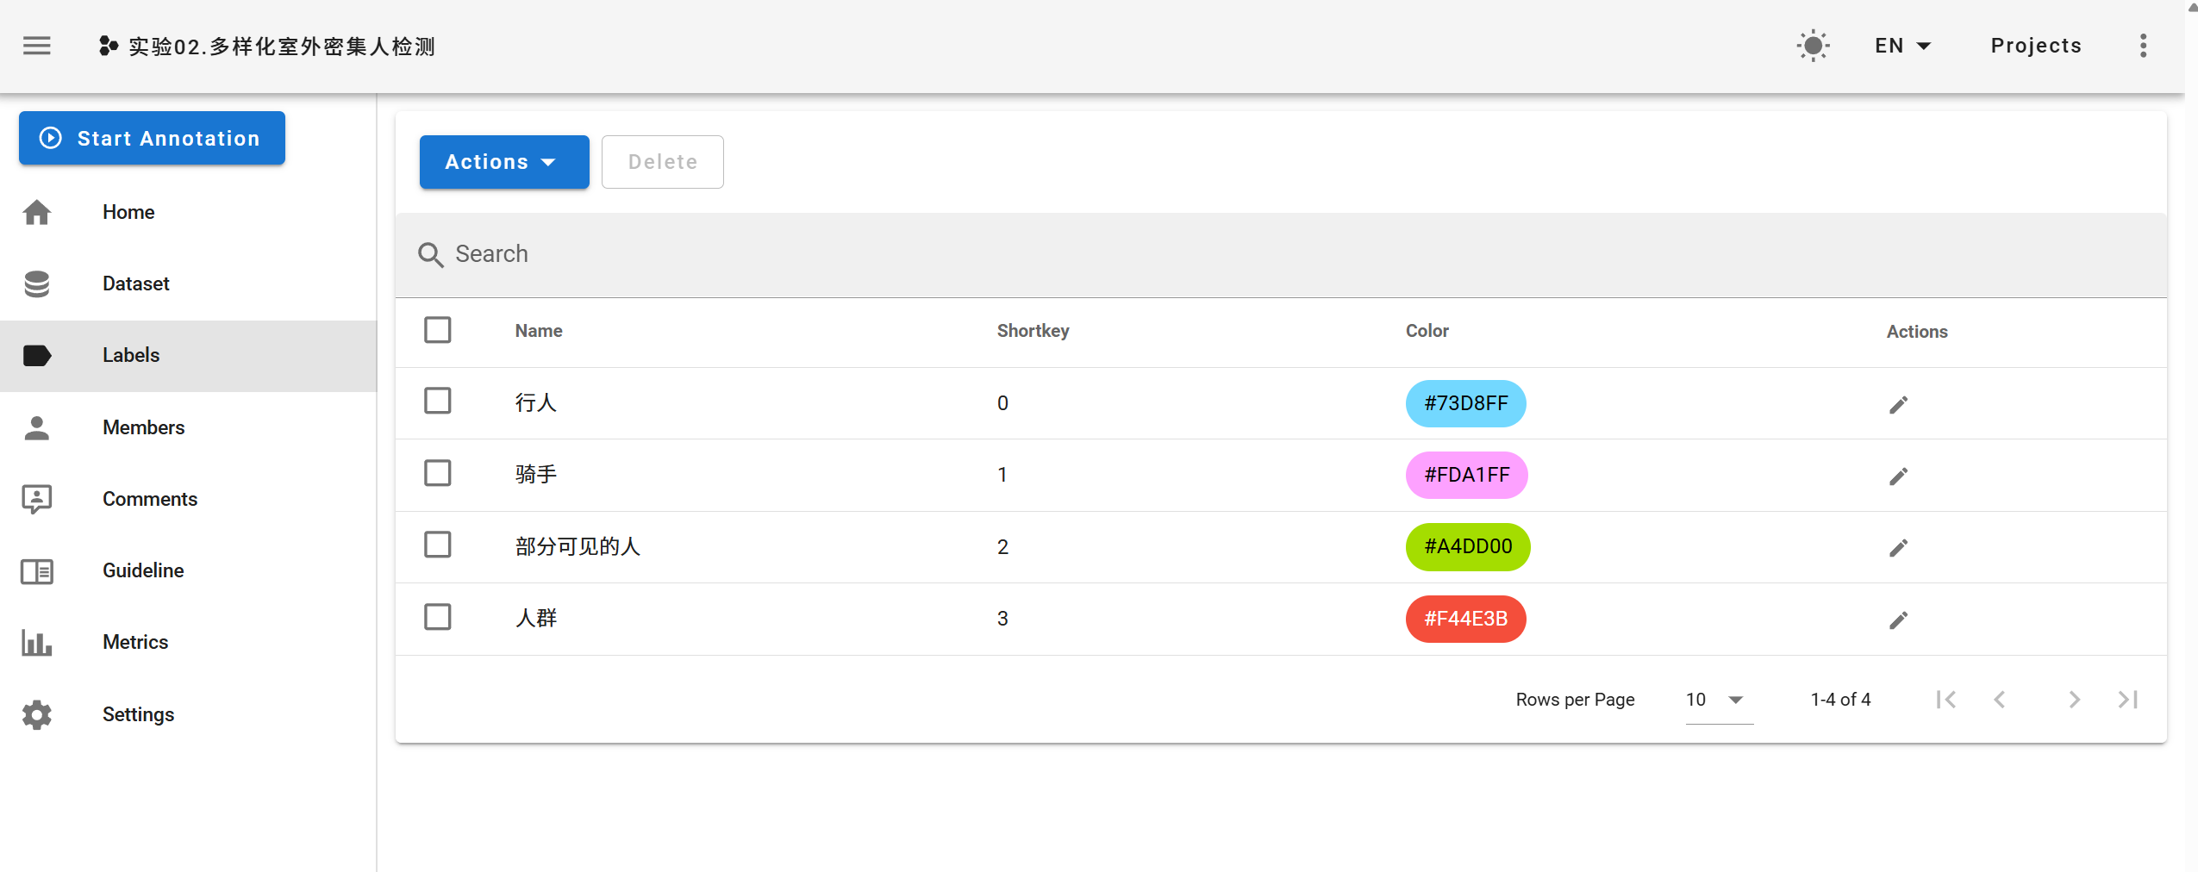
Task: Tick the select-all checkbox in table header
Action: coord(437,330)
